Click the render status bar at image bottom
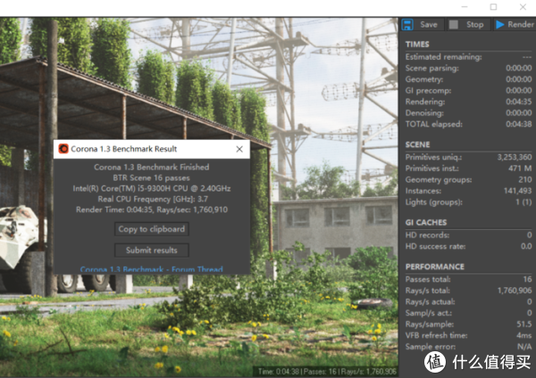536x378 pixels. pos(327,371)
